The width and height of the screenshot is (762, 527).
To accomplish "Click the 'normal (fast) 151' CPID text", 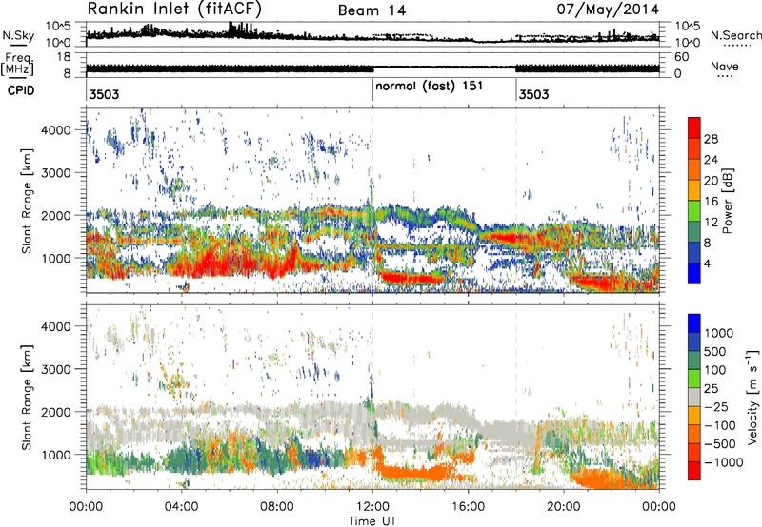I will pos(430,86).
